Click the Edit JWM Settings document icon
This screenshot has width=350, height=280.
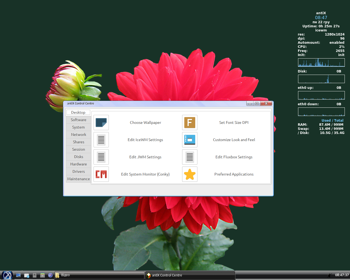point(101,157)
